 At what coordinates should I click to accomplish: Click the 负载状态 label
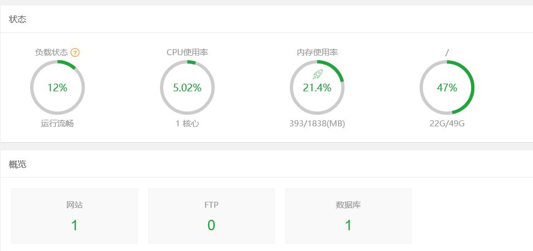(51, 52)
